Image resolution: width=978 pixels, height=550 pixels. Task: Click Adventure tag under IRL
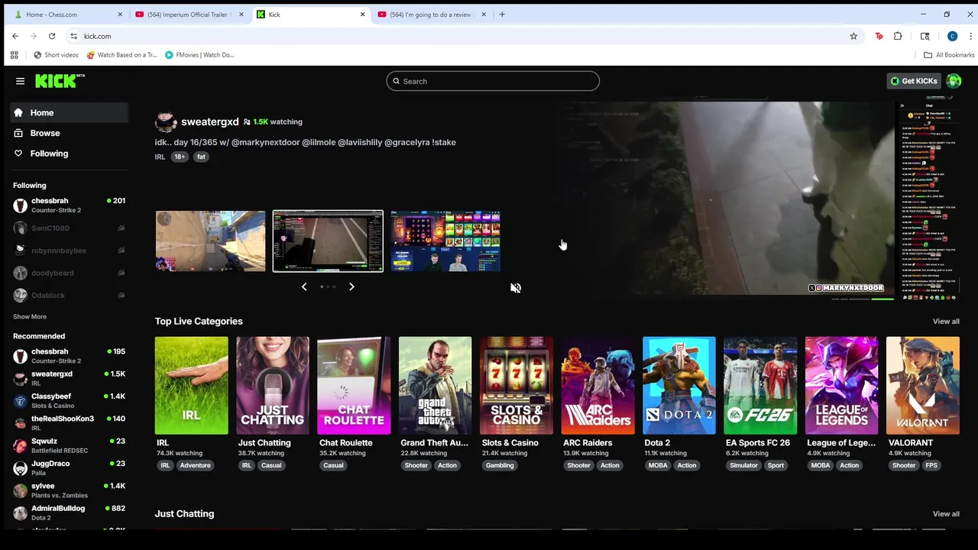coord(195,465)
